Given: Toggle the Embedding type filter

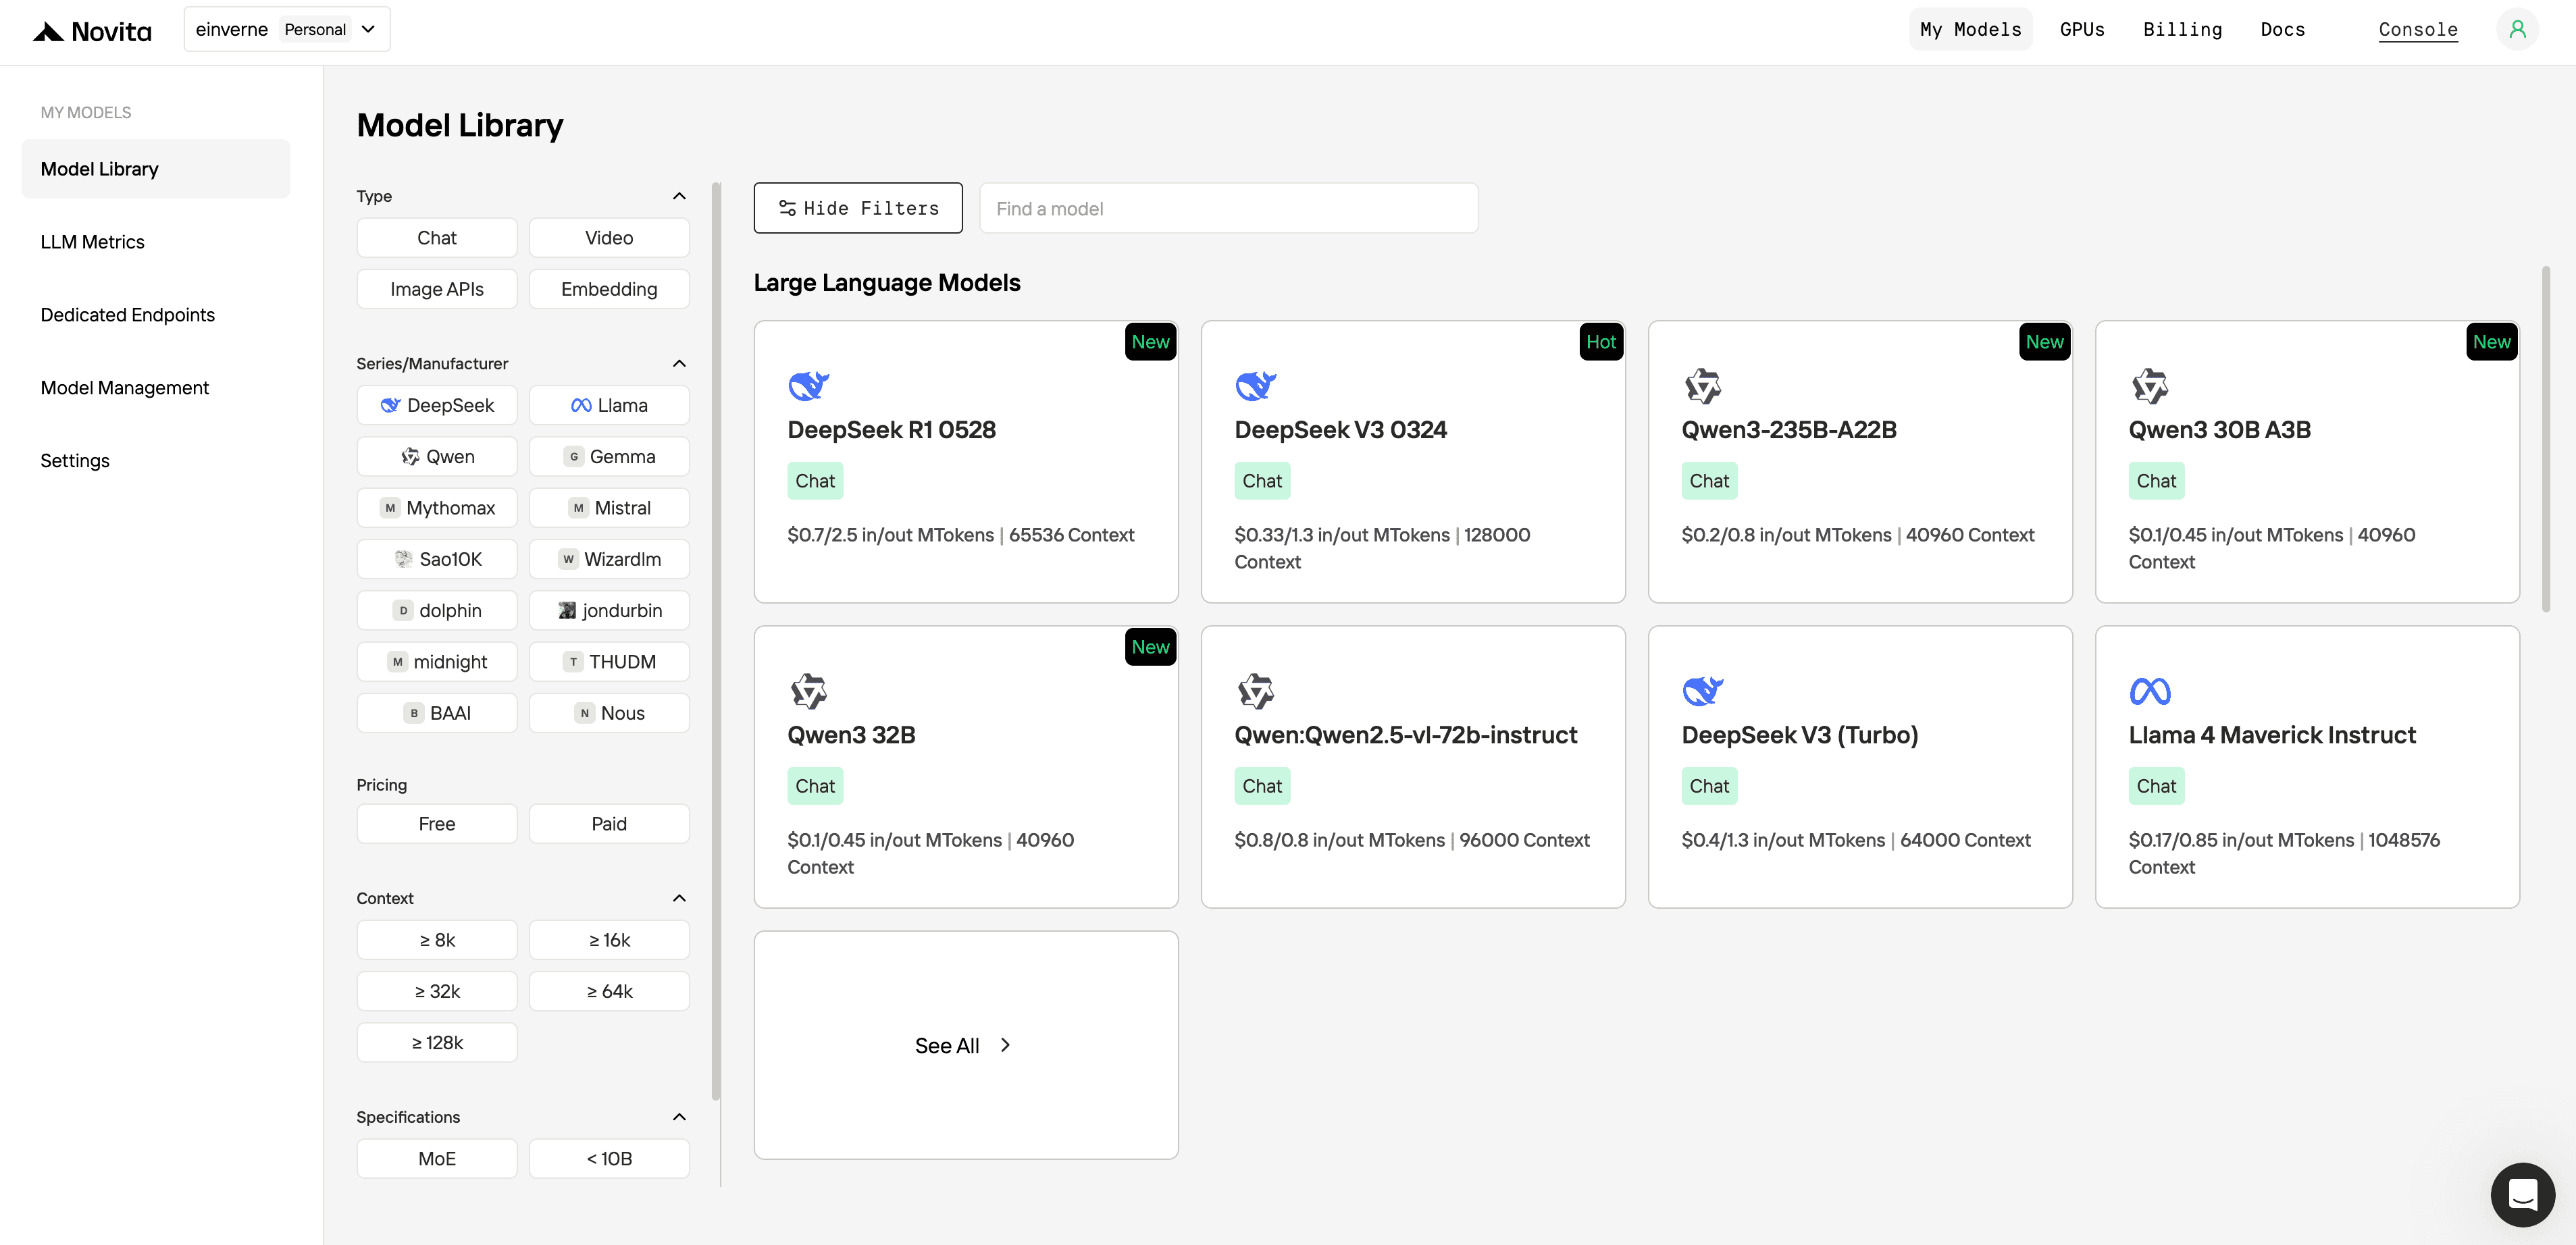Looking at the screenshot, I should 609,289.
